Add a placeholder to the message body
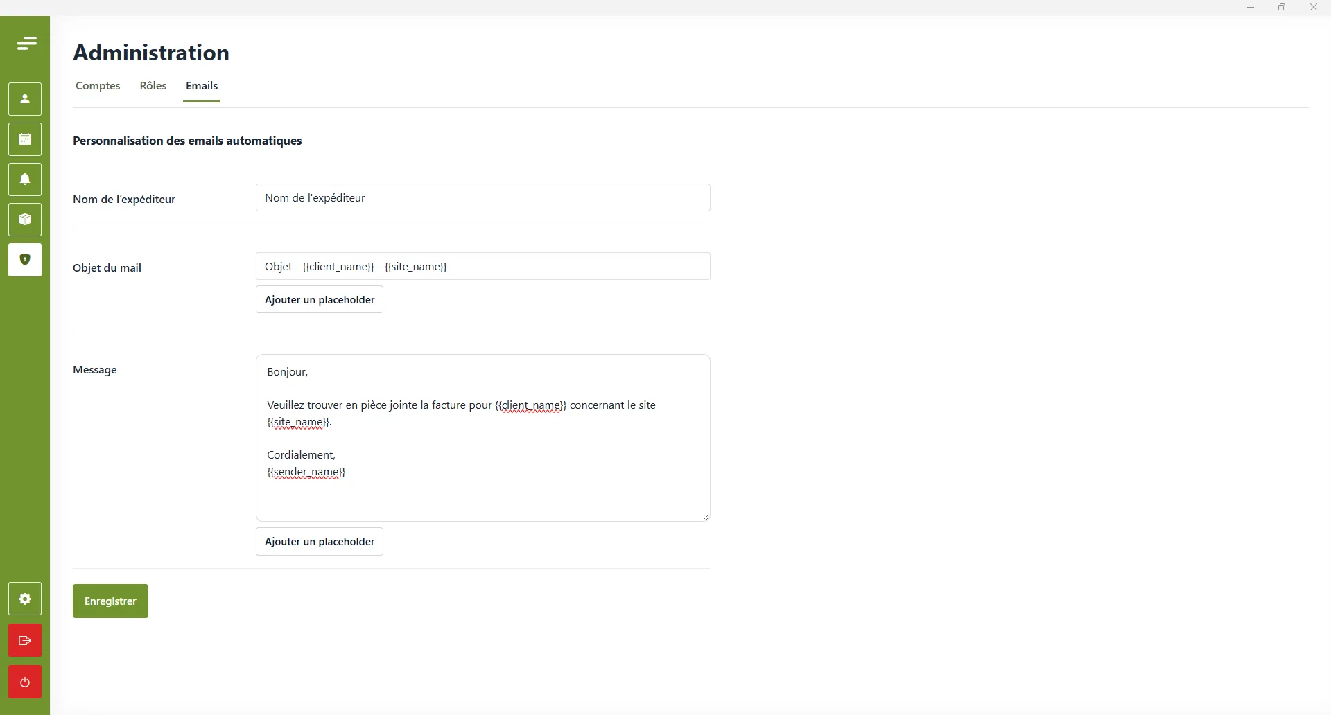The image size is (1331, 715). coord(320,541)
